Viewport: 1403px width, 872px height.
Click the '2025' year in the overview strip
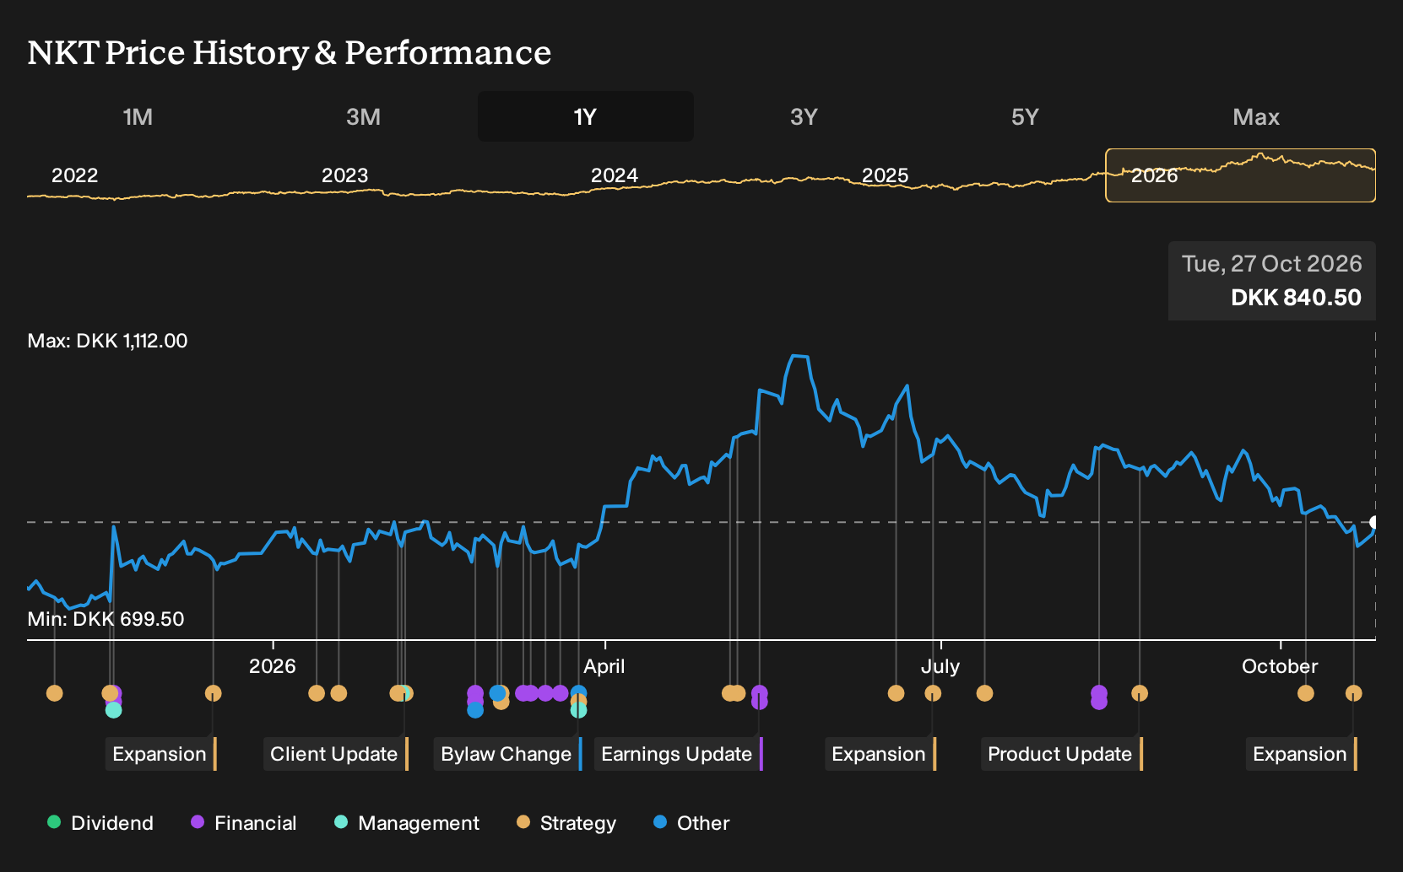(886, 175)
